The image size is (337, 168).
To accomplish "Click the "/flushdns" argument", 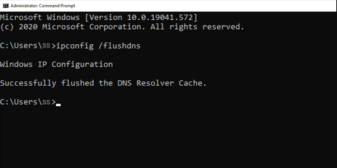I will 119,46.
